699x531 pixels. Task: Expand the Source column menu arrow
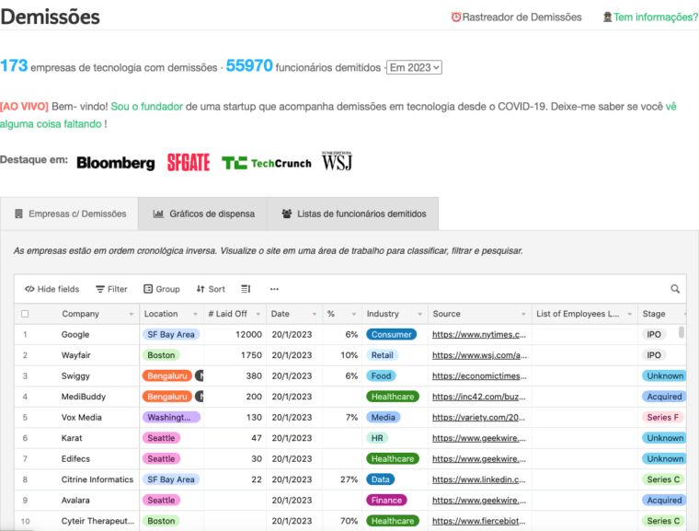point(523,314)
